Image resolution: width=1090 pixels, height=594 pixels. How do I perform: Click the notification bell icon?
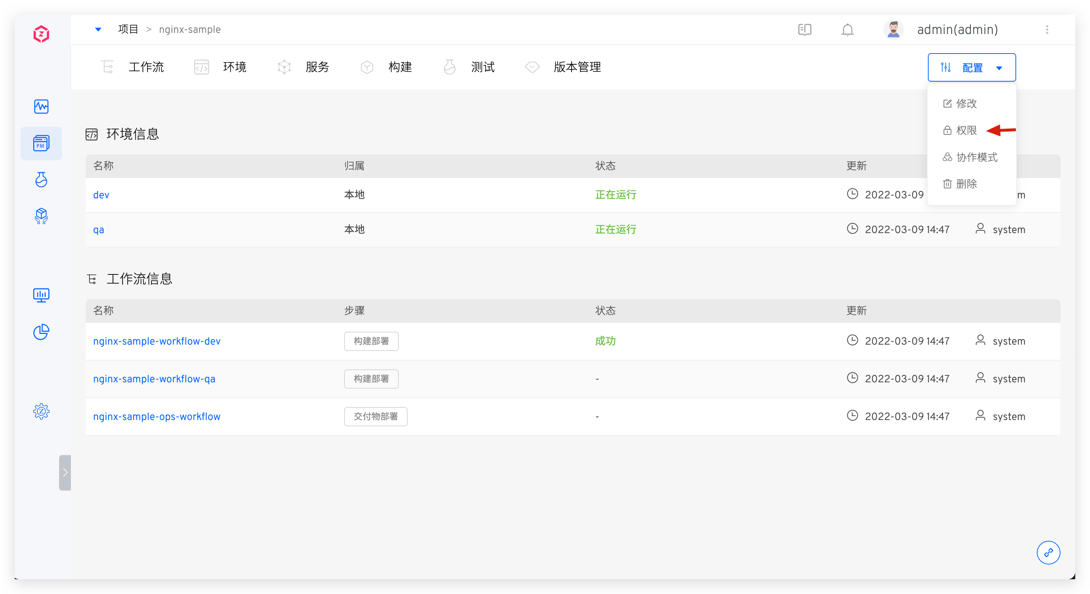[847, 30]
